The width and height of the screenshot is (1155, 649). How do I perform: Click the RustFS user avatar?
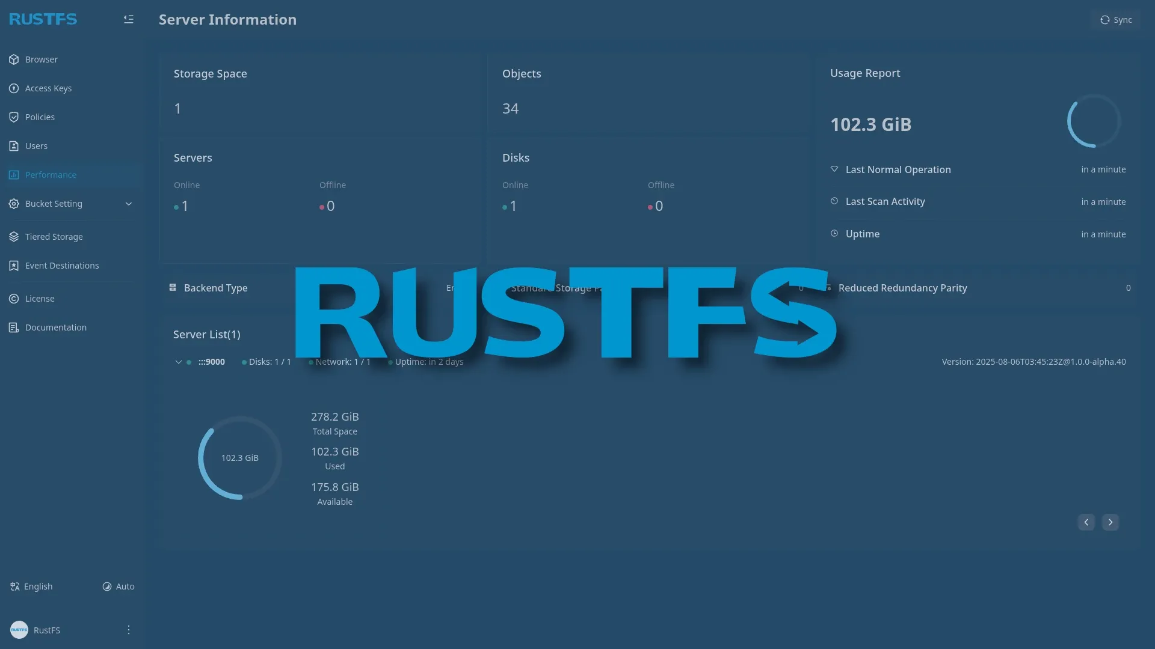pos(19,630)
